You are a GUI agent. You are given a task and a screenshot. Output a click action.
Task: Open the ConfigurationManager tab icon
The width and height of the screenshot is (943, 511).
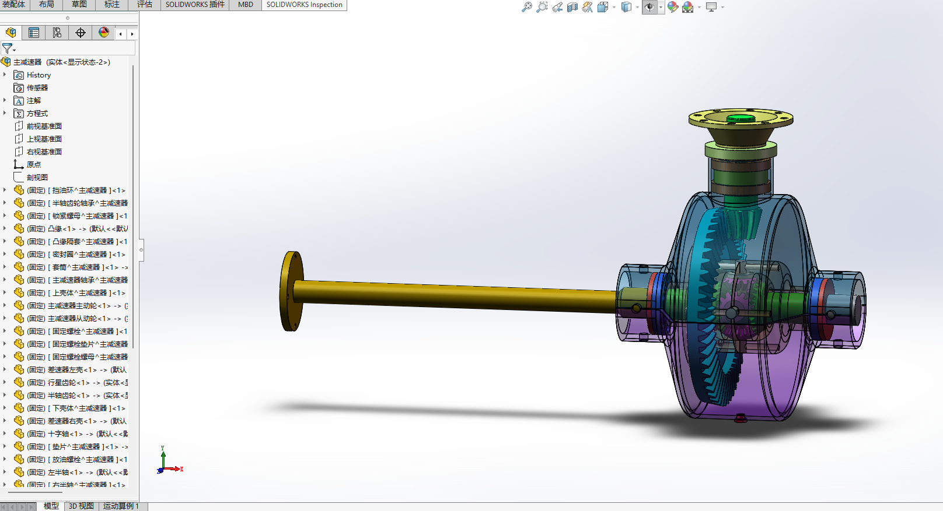57,33
